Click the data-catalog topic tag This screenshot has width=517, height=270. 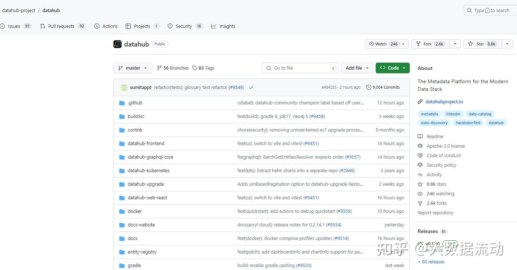click(x=480, y=114)
